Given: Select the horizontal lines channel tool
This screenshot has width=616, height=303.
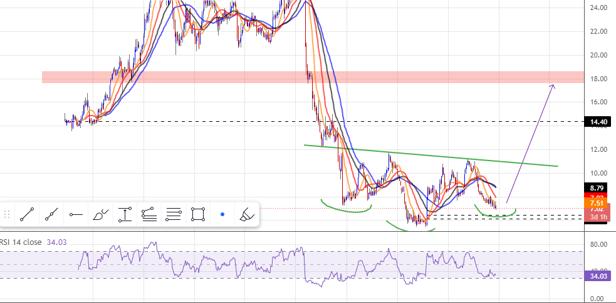Looking at the screenshot, I should coord(174,215).
